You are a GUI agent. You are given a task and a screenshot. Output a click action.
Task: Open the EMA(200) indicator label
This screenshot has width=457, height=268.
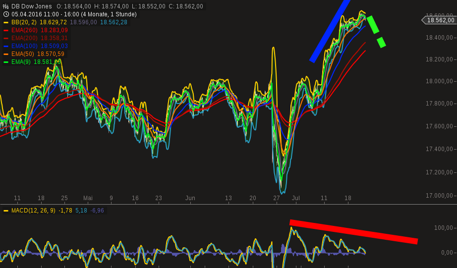24,38
